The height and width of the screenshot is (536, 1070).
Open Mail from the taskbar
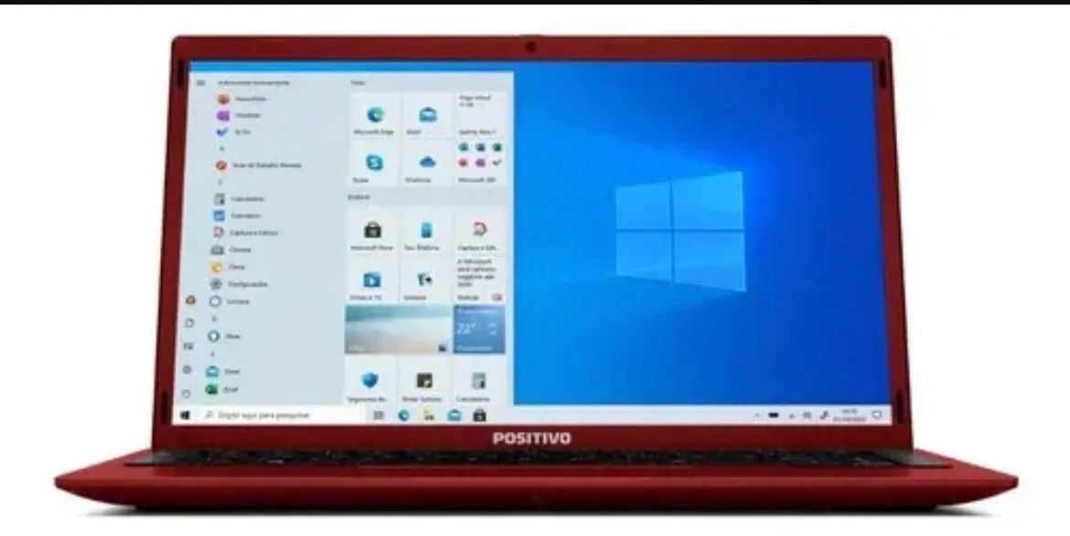pyautogui.click(x=455, y=415)
